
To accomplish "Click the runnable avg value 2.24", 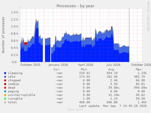I will pos(114,99).
